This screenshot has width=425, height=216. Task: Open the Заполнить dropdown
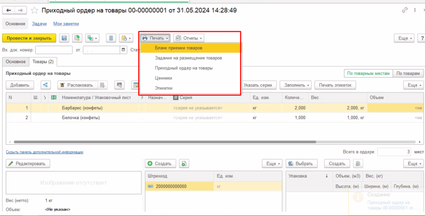pos(296,85)
